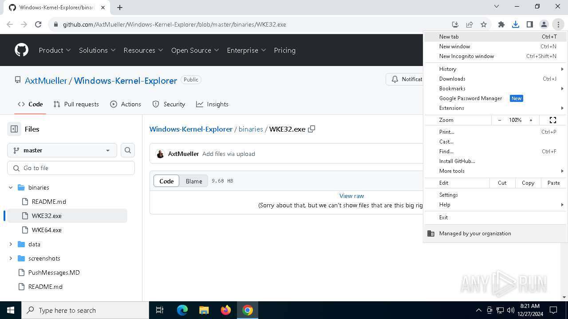
Task: Open Windows Start menu
Action: tap(11, 310)
